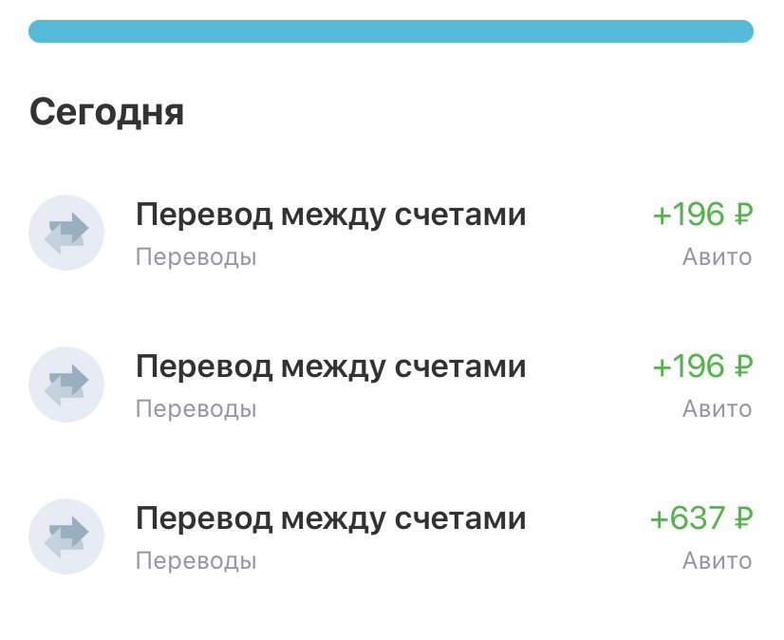
Task: Expand the details of the +637 ₽ transfer
Action: click(x=332, y=519)
